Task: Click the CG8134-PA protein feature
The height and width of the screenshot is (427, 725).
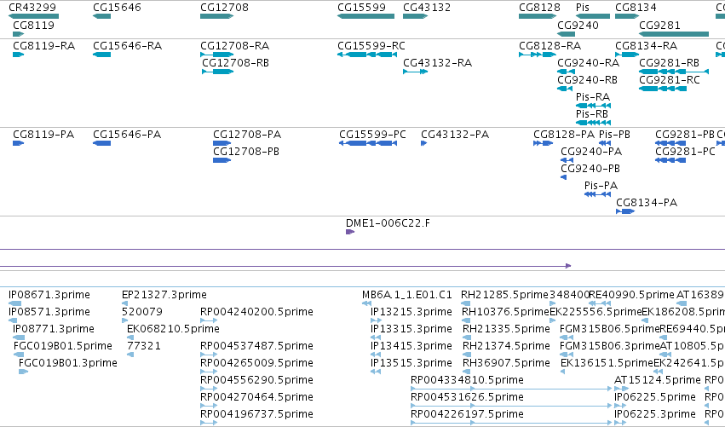Action: [625, 212]
